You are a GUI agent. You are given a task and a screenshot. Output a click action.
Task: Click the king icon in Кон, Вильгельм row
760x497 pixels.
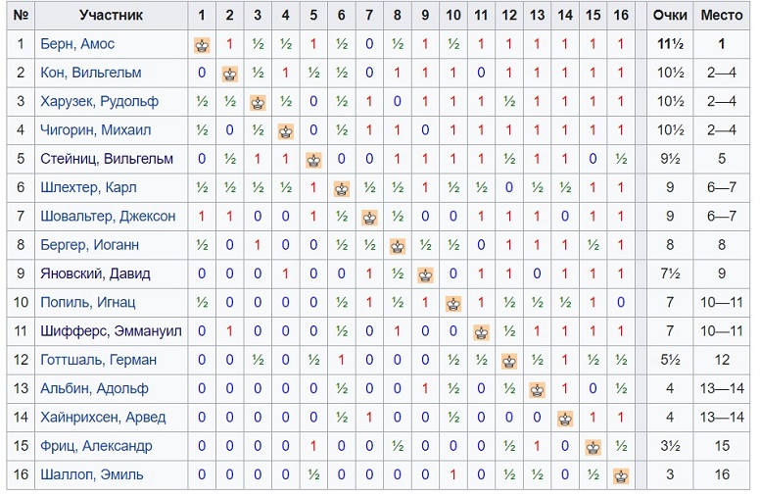point(229,75)
